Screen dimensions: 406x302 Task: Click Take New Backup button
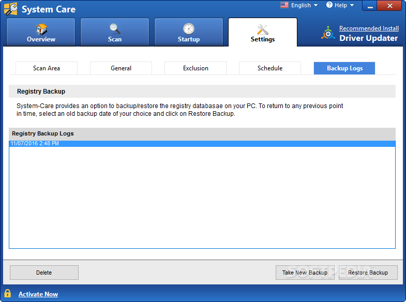305,273
